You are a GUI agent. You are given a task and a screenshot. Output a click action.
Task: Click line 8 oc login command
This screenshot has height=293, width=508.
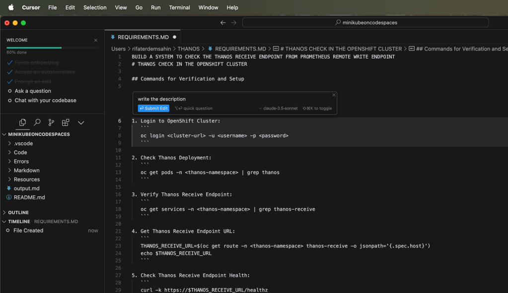click(x=215, y=136)
